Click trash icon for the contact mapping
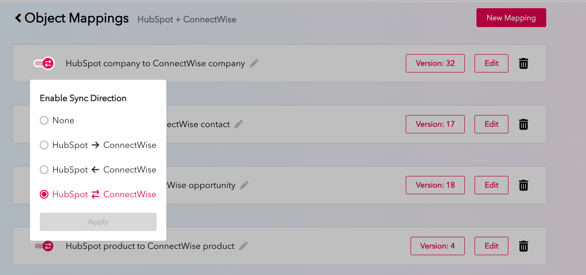The width and height of the screenshot is (586, 275). pos(523,124)
